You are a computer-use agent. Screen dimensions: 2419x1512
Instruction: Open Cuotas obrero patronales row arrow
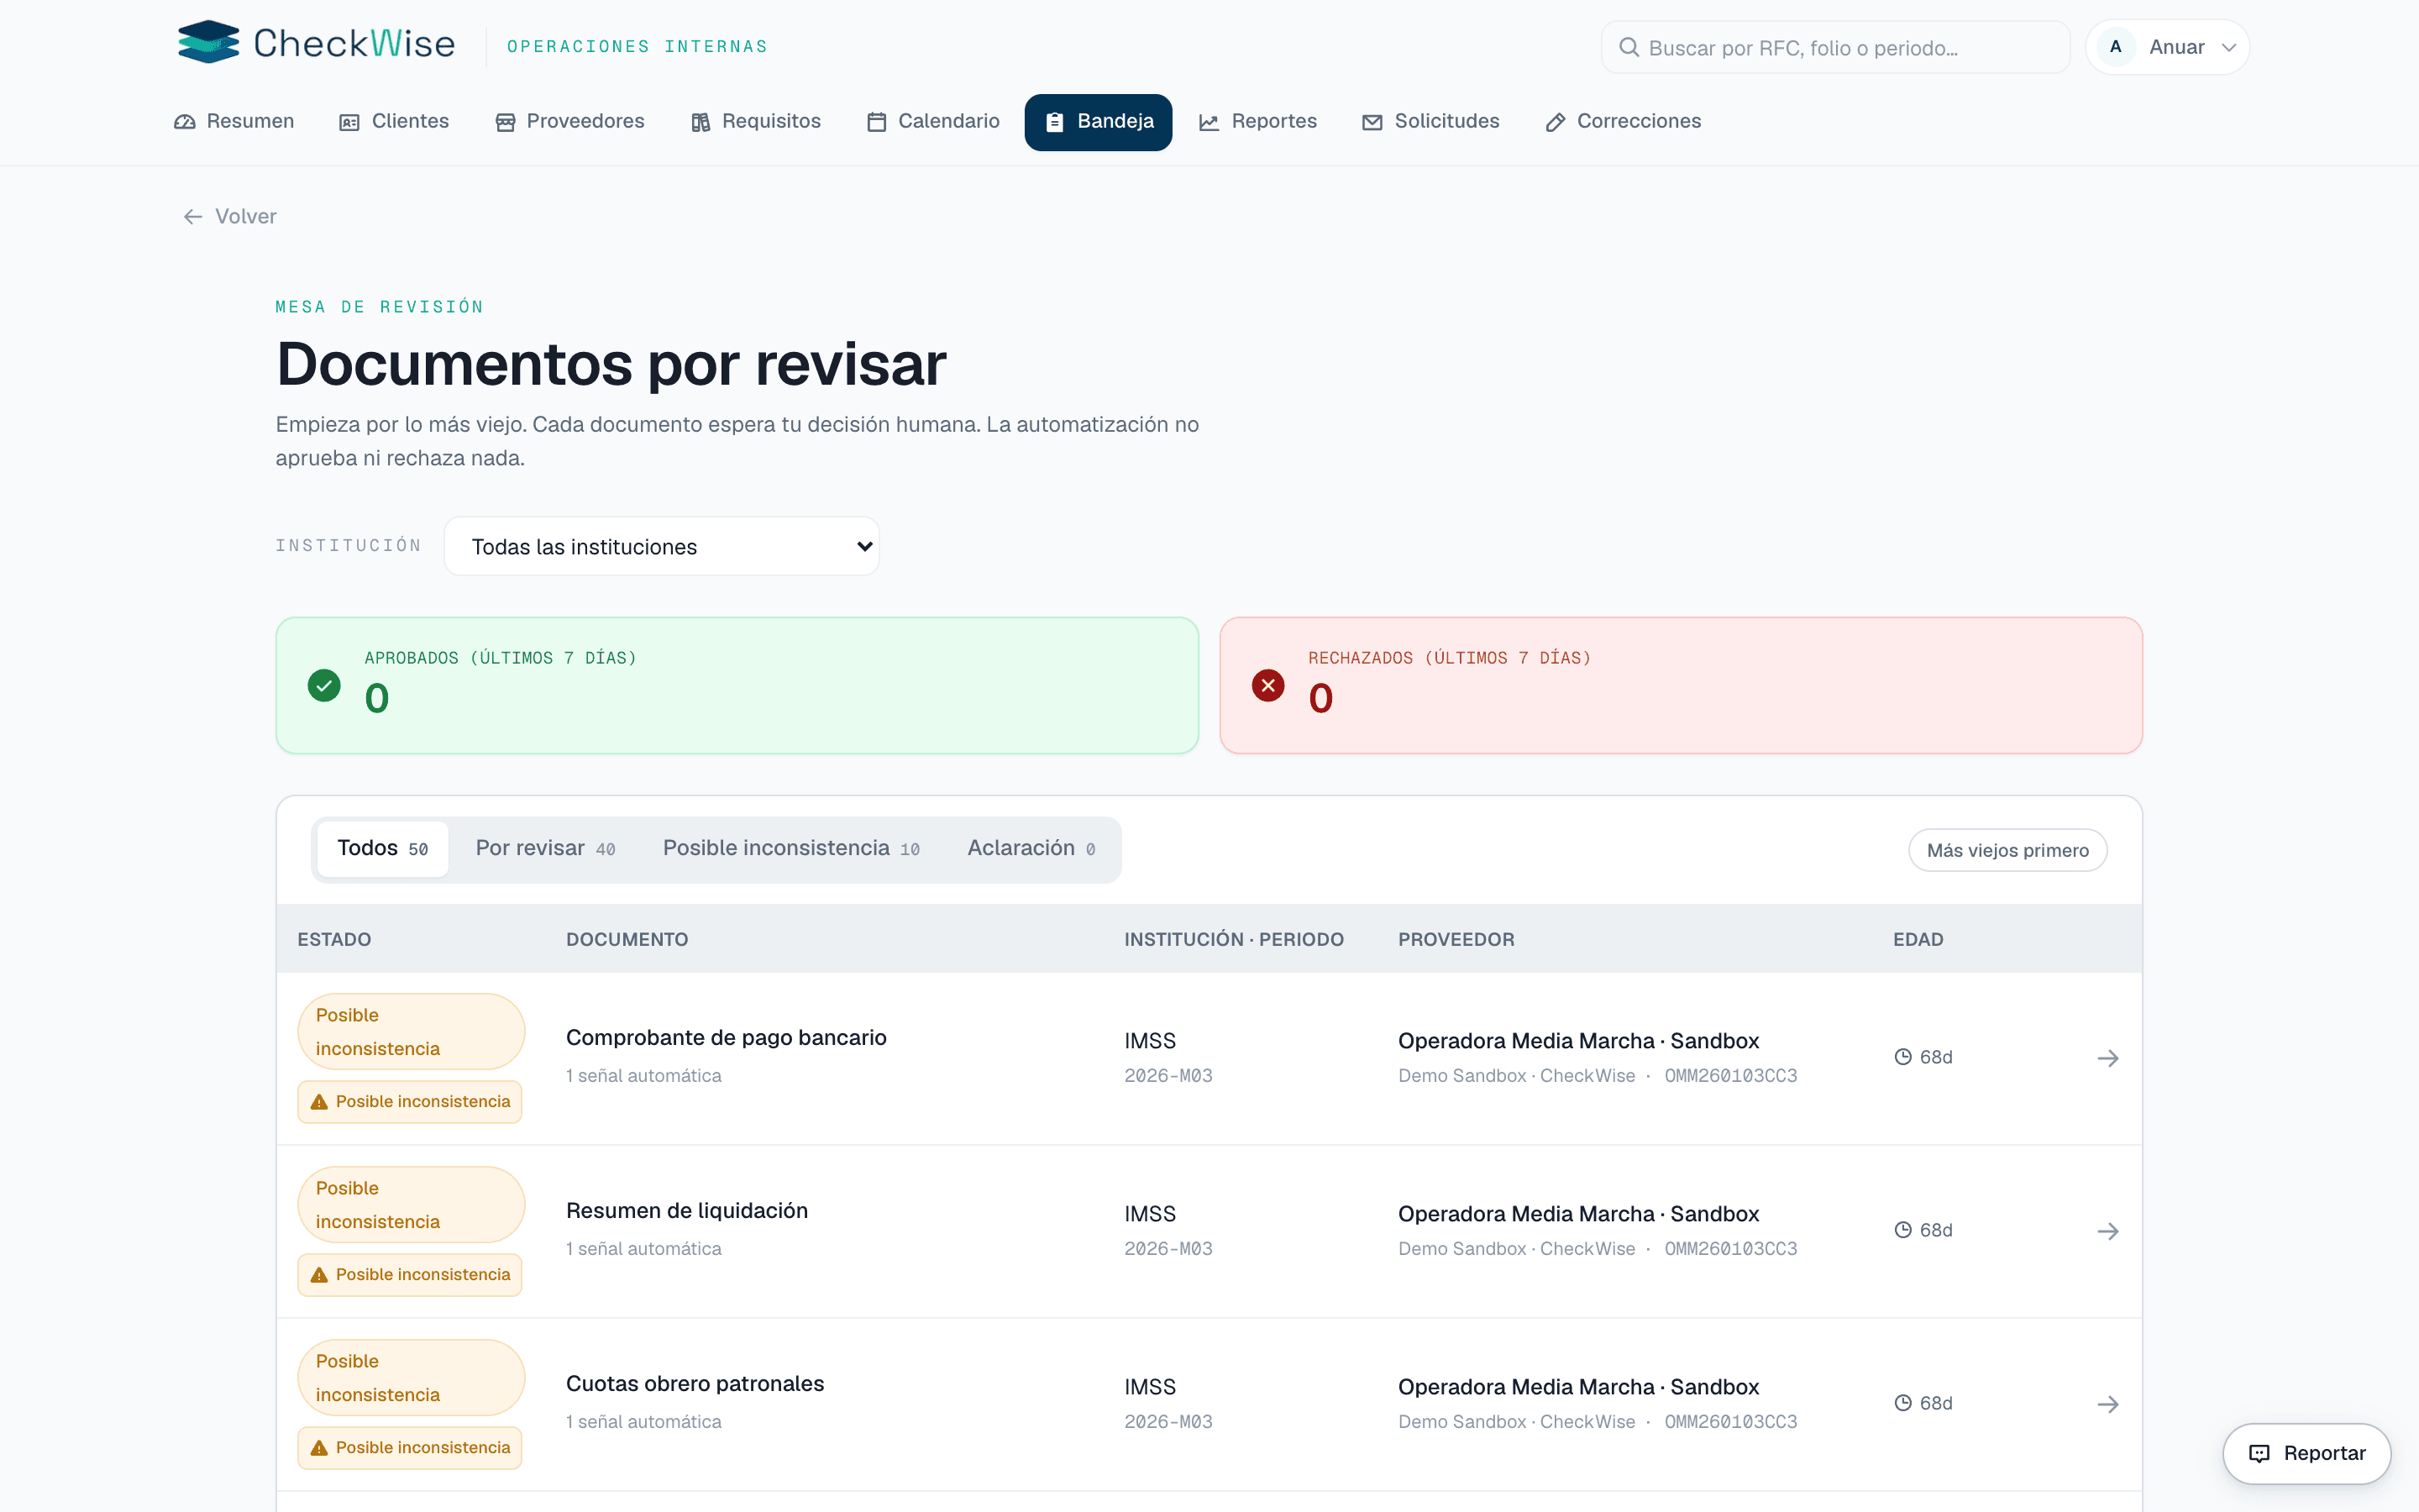(x=2108, y=1404)
